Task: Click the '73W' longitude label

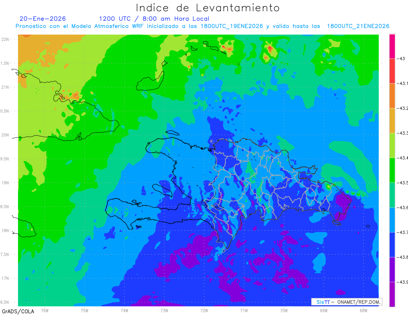Action: [x=164, y=310]
